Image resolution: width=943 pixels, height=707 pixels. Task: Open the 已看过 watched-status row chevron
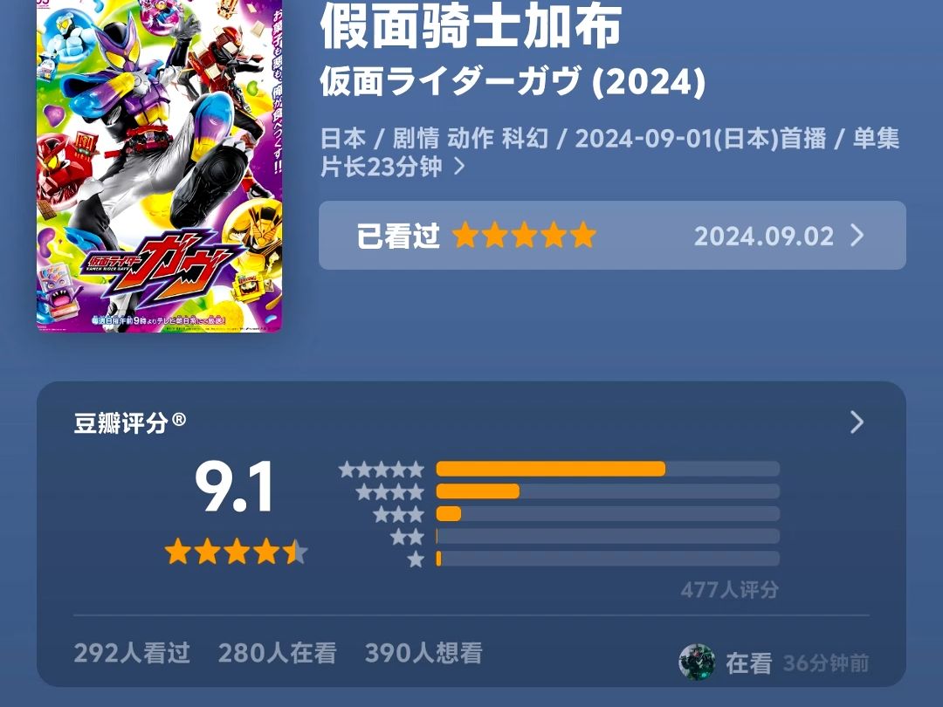point(857,236)
